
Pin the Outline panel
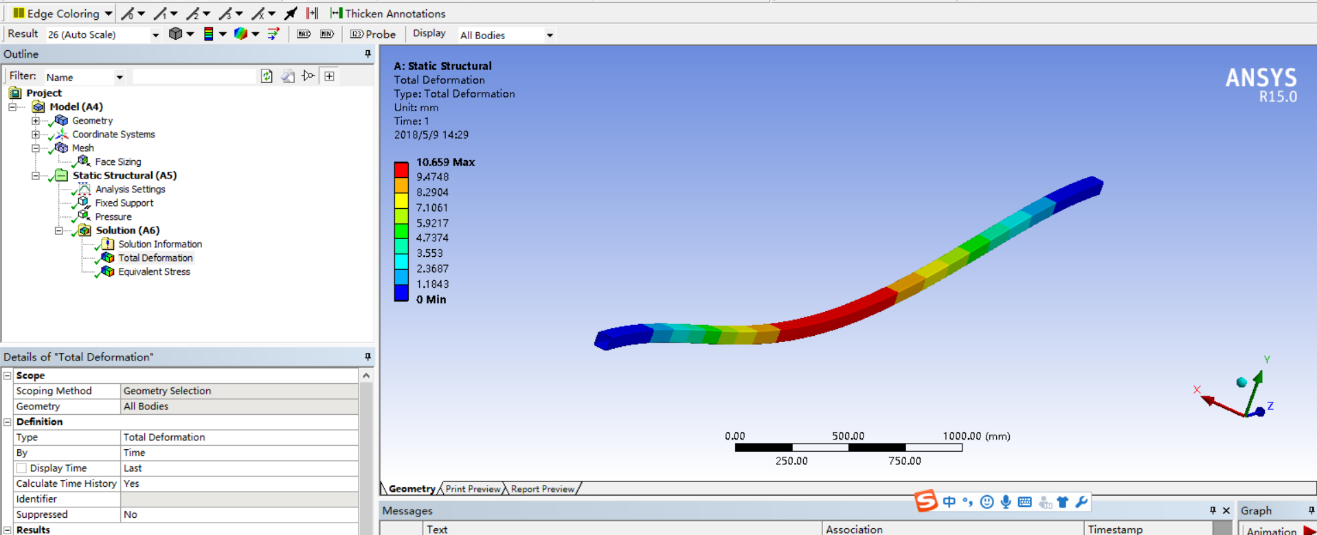(368, 54)
